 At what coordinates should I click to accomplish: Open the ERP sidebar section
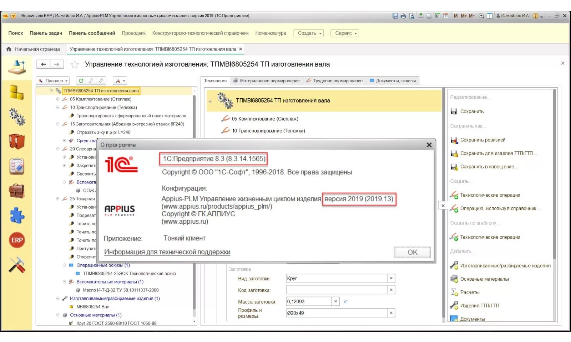coord(17,240)
